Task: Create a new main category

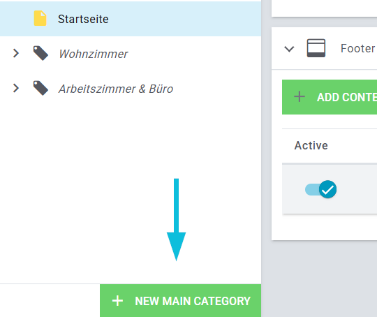Action: tap(180, 301)
